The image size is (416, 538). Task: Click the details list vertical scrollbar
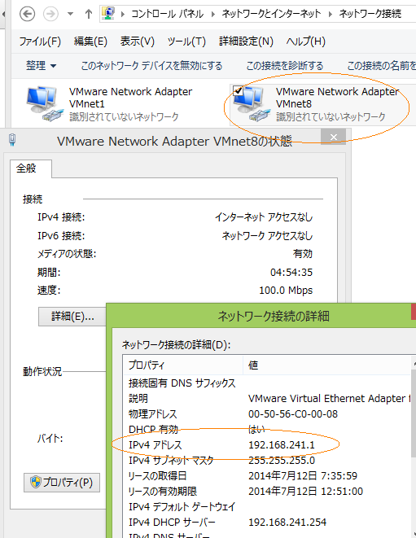(414, 446)
